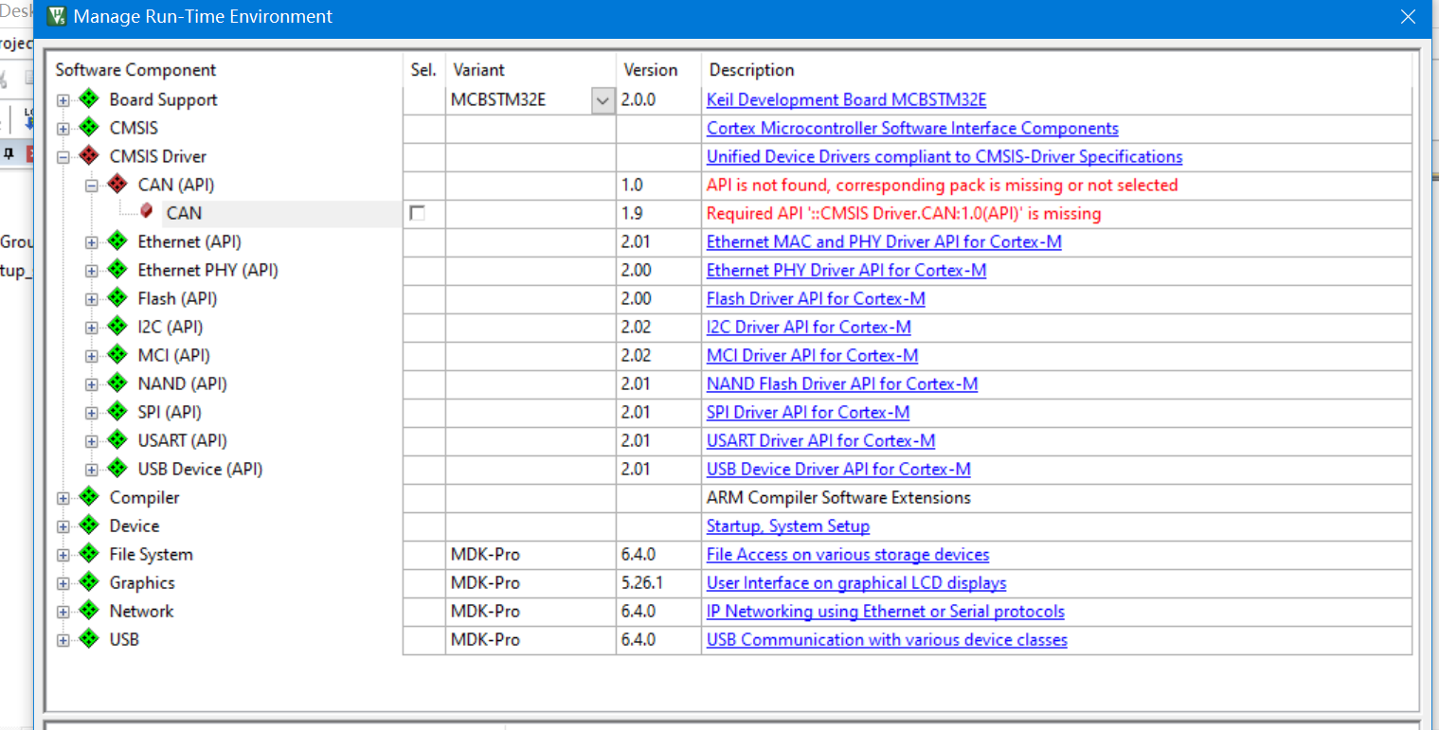Click the CAN component cube icon

click(x=146, y=212)
